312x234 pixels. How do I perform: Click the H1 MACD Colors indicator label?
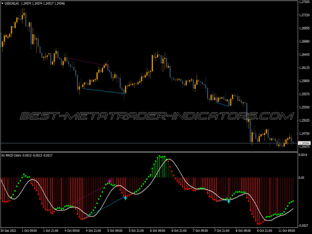[x=27, y=155]
